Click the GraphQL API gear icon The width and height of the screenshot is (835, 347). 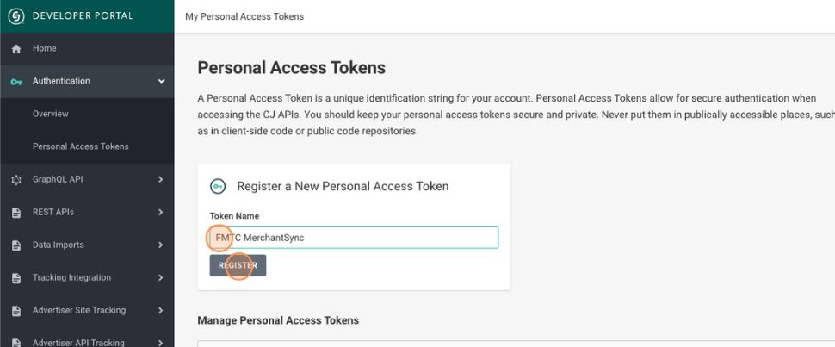[15, 180]
